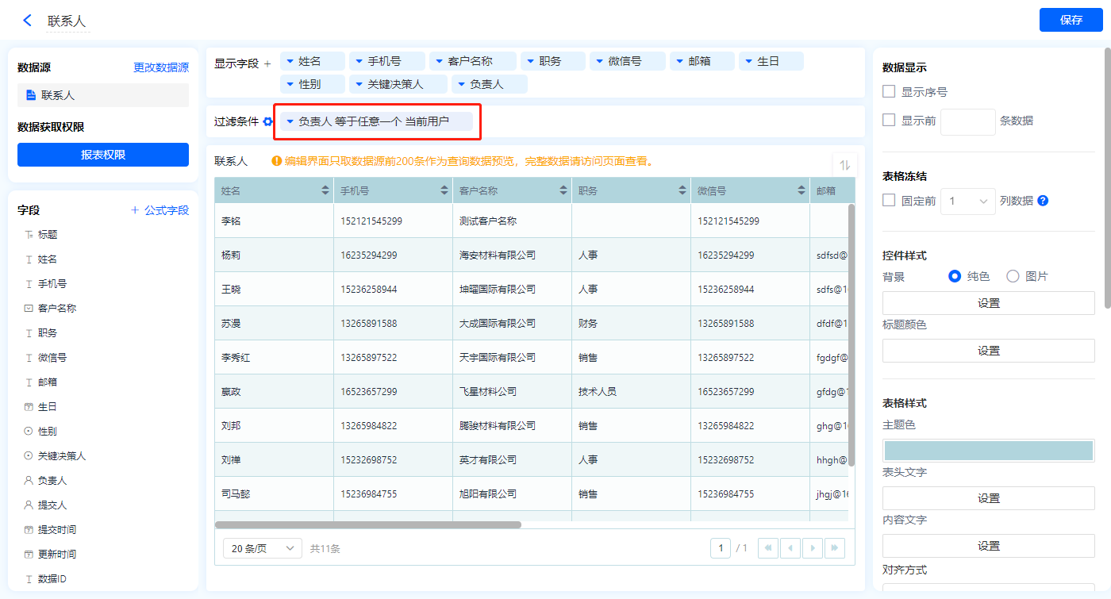Expand the 手机号 display field tag dropdown

359,61
